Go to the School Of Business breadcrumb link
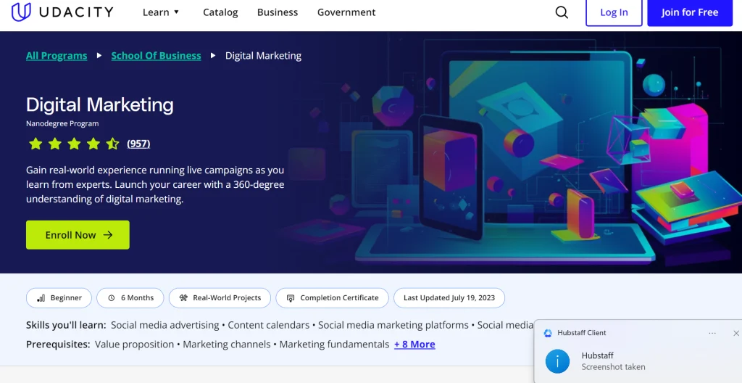This screenshot has height=383, width=742. pos(157,55)
